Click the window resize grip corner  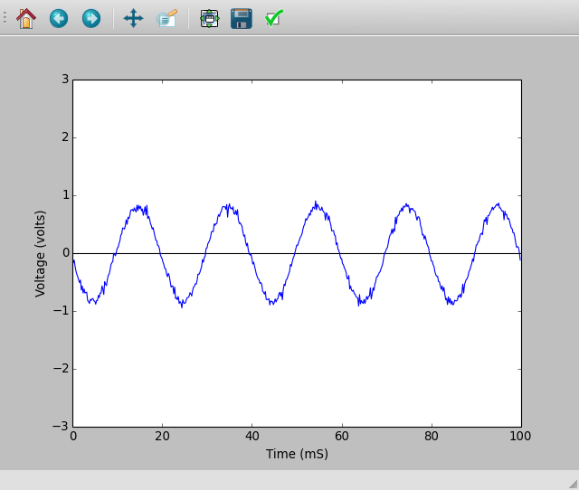[573, 484]
